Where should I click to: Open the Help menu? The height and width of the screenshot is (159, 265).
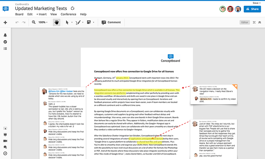coord(83,14)
